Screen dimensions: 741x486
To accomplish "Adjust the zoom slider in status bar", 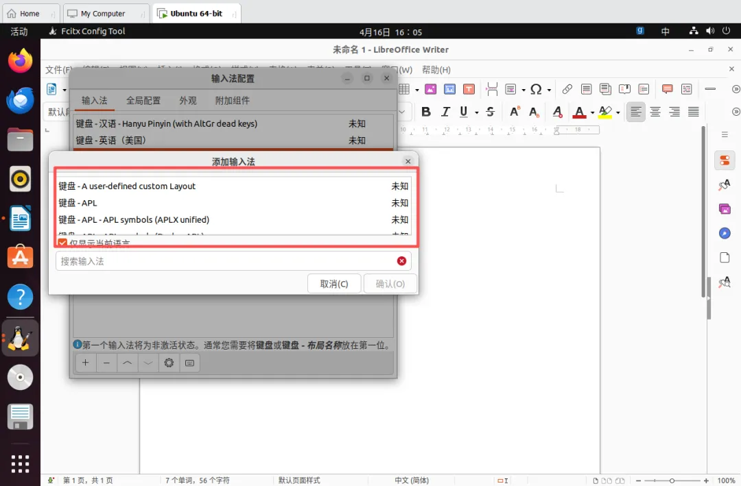I will [x=672, y=481].
